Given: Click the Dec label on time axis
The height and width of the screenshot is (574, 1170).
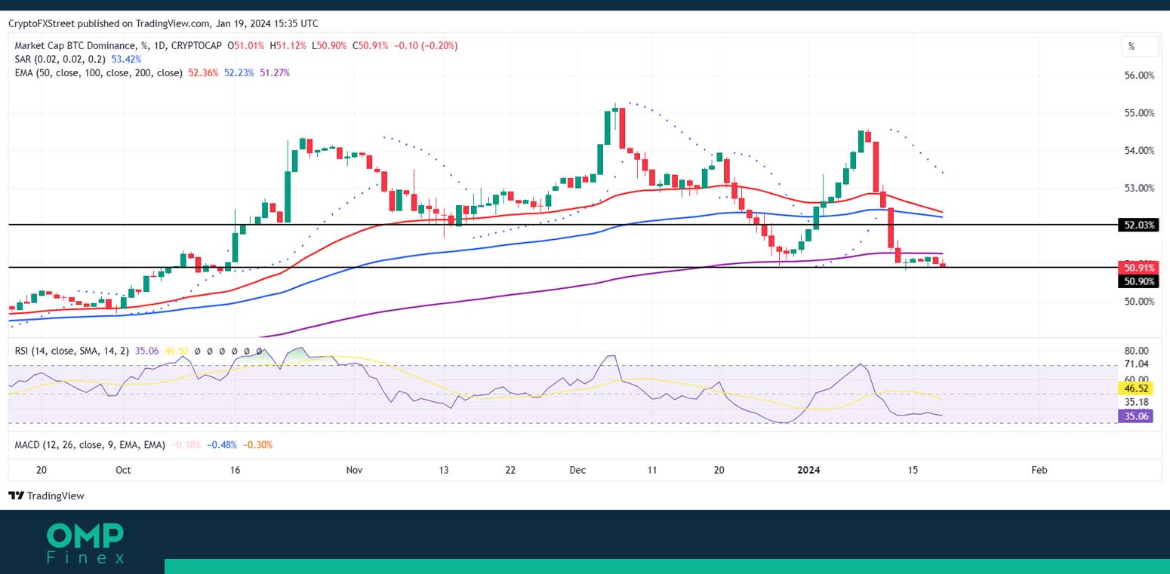Looking at the screenshot, I should (577, 470).
